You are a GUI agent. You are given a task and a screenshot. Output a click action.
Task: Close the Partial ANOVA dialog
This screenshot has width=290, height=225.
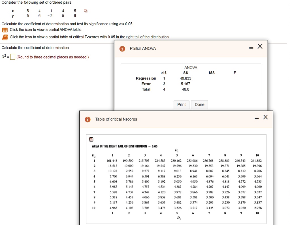[260, 47]
